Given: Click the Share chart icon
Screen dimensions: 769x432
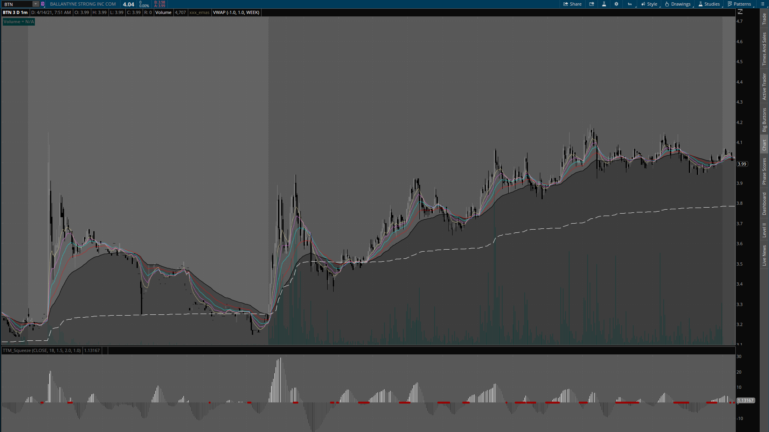Looking at the screenshot, I should [572, 4].
